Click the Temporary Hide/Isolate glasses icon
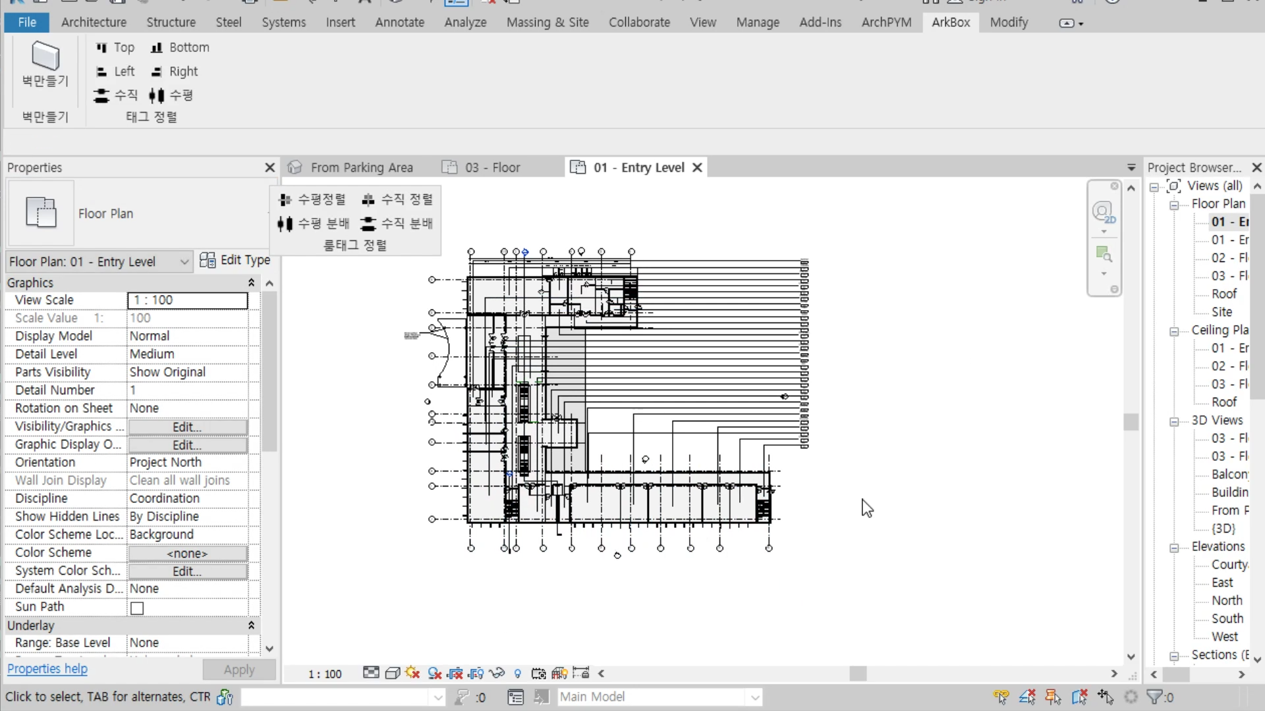This screenshot has height=711, width=1265. coord(497,673)
